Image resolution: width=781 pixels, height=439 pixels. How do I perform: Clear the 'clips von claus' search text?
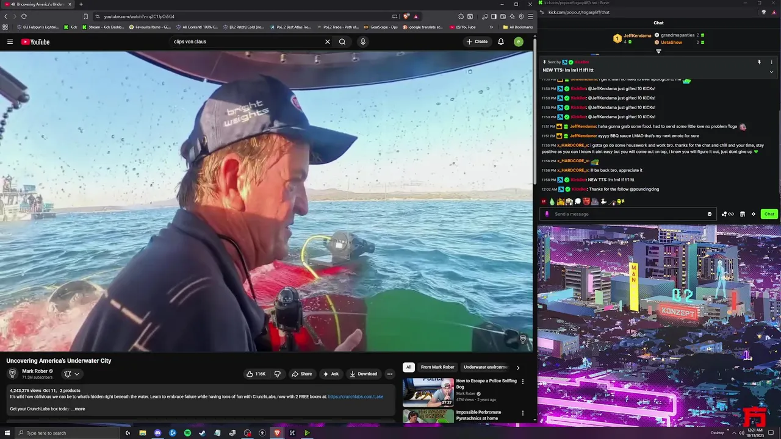point(327,41)
